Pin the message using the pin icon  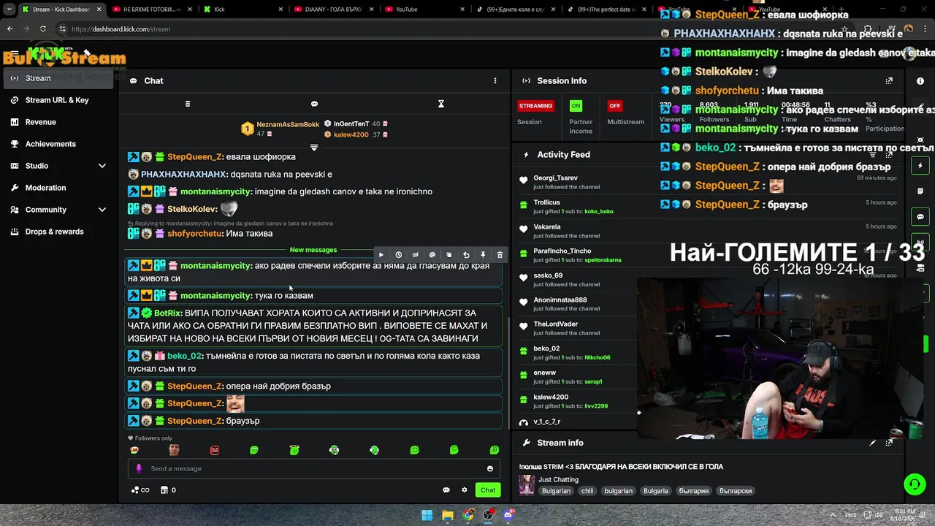[x=483, y=255]
